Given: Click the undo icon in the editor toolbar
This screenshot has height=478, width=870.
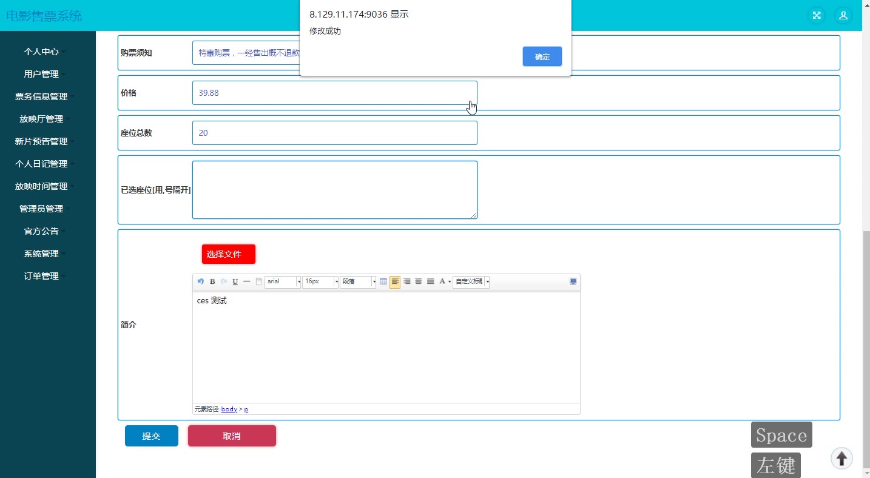Looking at the screenshot, I should [x=201, y=281].
